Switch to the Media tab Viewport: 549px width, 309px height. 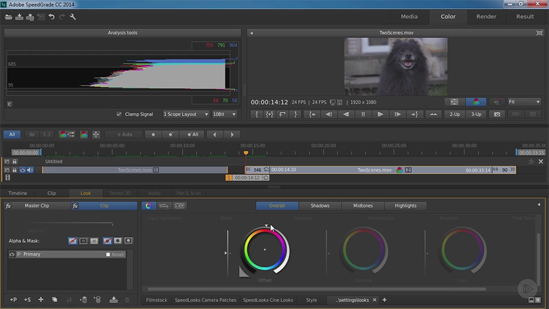pyautogui.click(x=409, y=16)
